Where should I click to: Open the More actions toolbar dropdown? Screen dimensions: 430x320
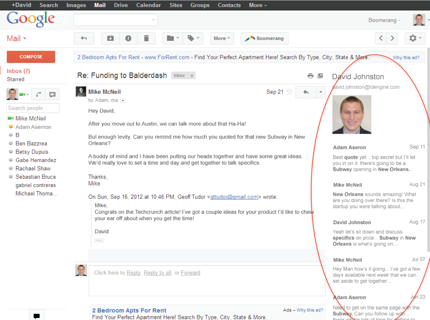click(222, 38)
